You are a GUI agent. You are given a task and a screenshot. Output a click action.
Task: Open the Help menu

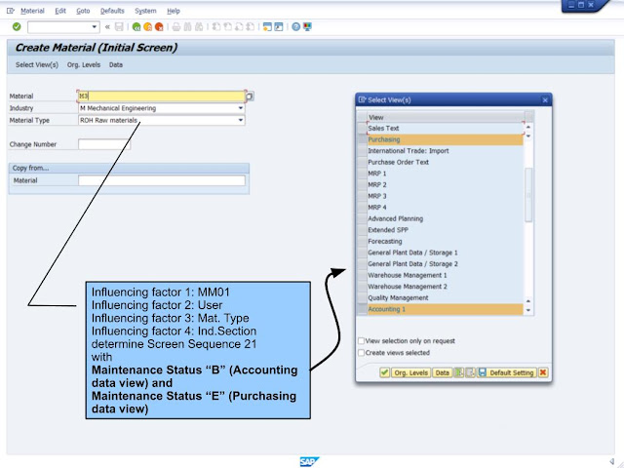pyautogui.click(x=174, y=11)
